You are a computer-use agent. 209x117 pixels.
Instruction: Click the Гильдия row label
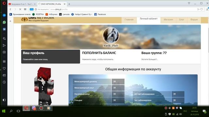tap(78, 100)
